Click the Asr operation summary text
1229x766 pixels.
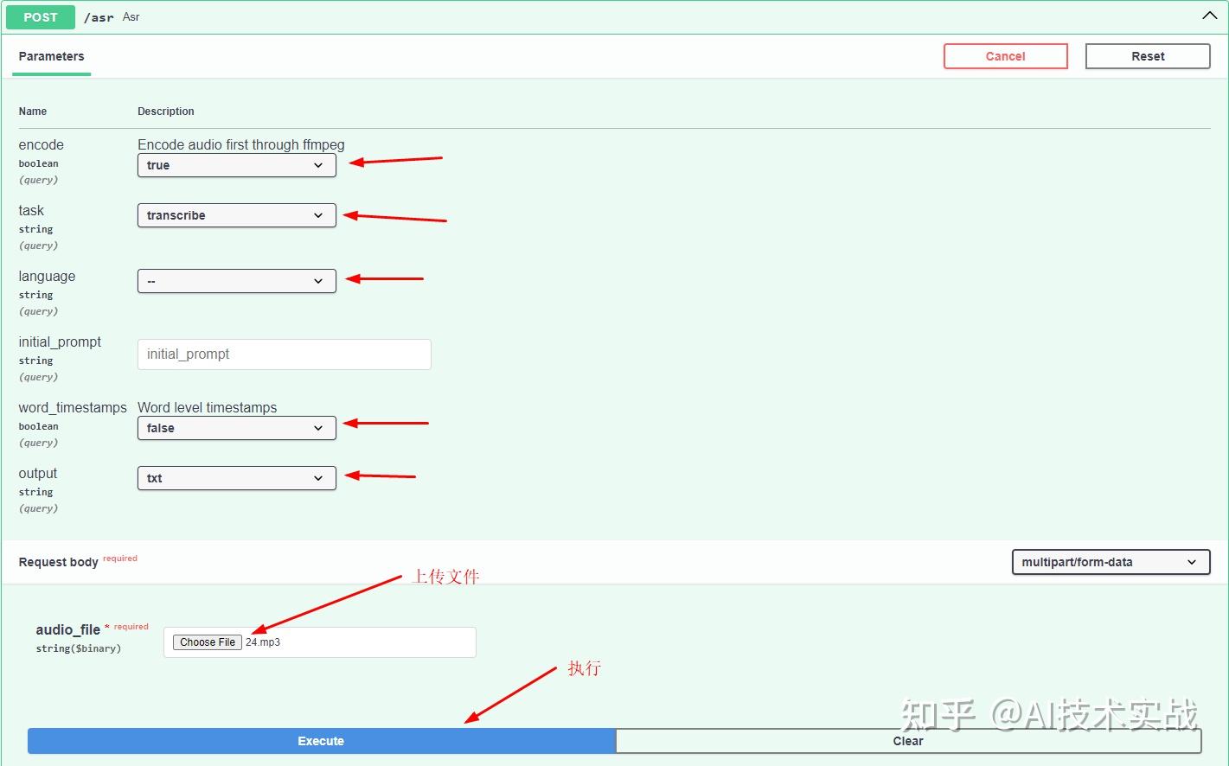[131, 16]
